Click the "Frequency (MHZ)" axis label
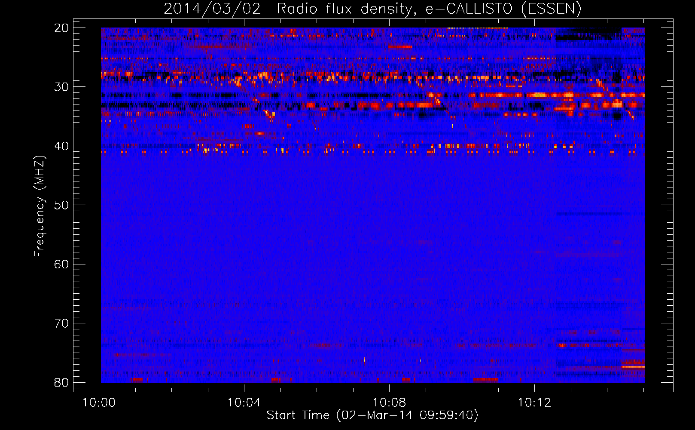The width and height of the screenshot is (695, 430). click(x=40, y=206)
